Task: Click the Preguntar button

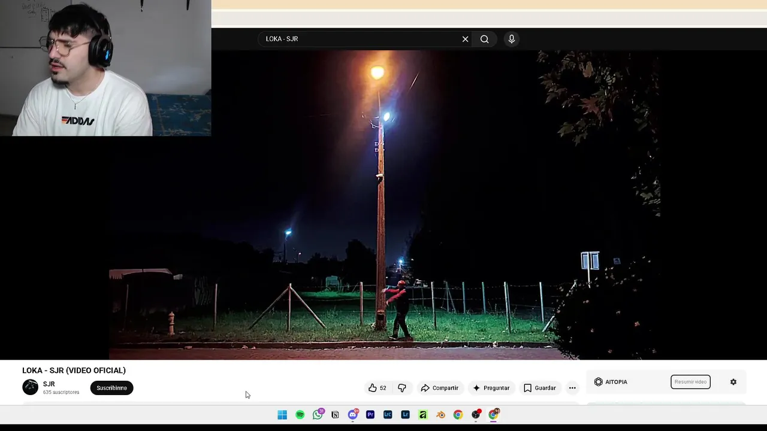Action: point(491,388)
